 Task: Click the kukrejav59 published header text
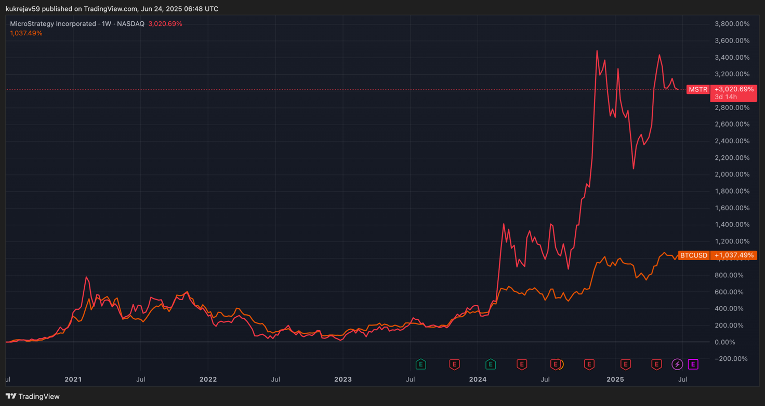tap(112, 9)
